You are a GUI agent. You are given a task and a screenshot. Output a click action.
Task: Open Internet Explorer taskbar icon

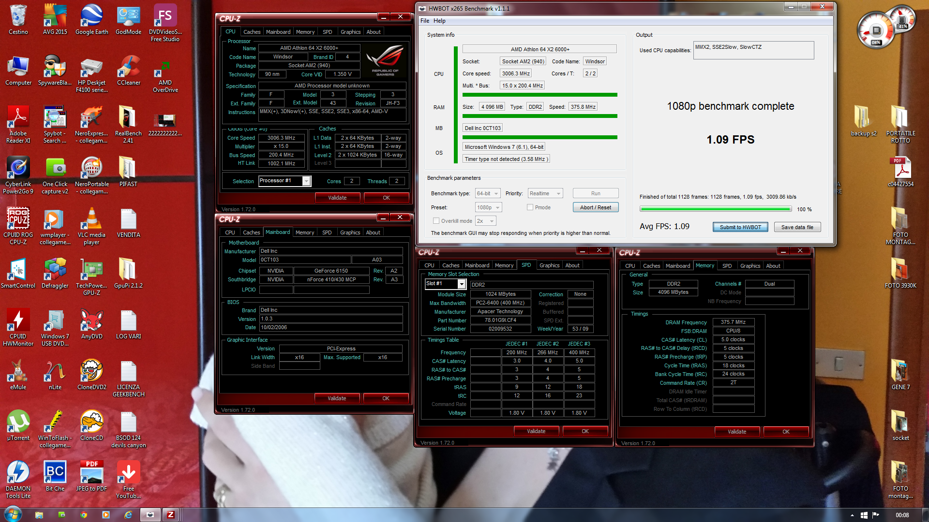point(128,515)
